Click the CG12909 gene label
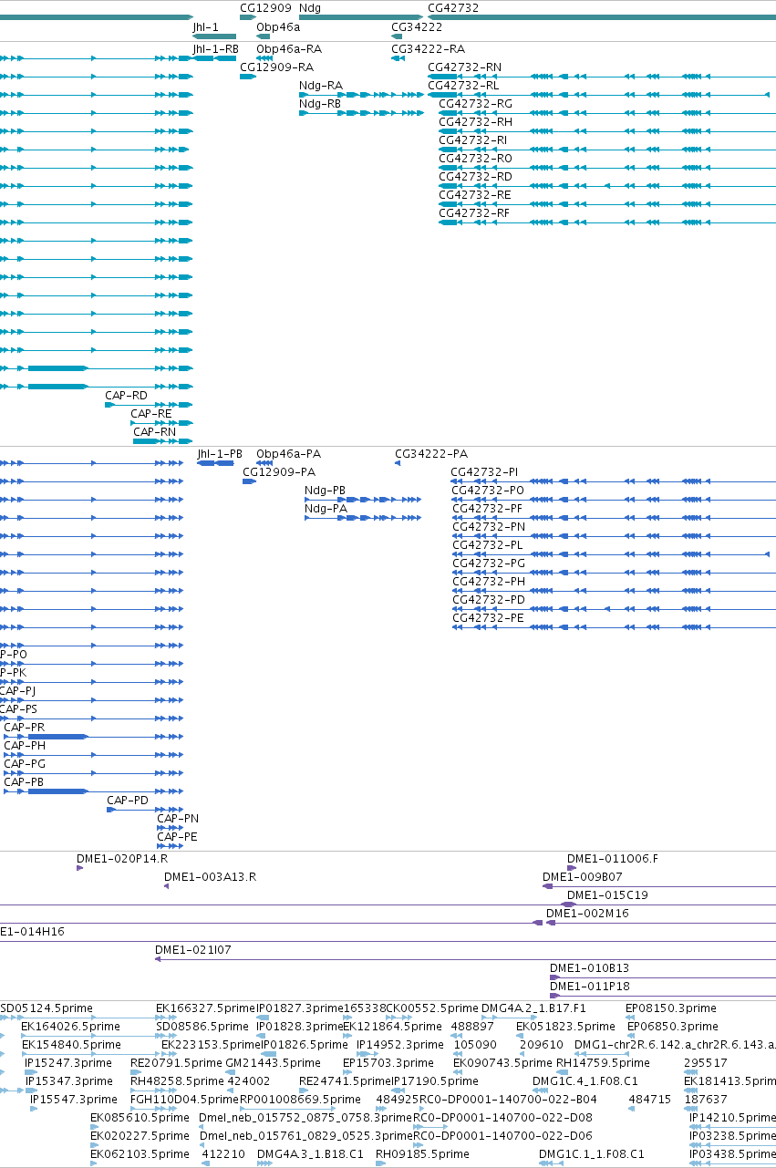 pos(265,7)
